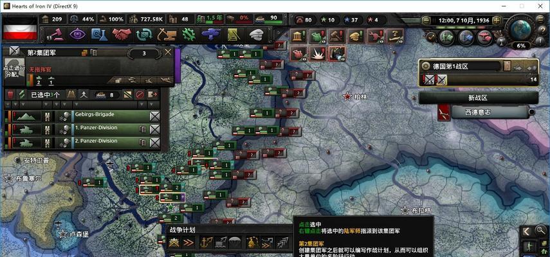The image size is (550, 257).
Task: Open the trade arrows icon
Action: [144, 34]
